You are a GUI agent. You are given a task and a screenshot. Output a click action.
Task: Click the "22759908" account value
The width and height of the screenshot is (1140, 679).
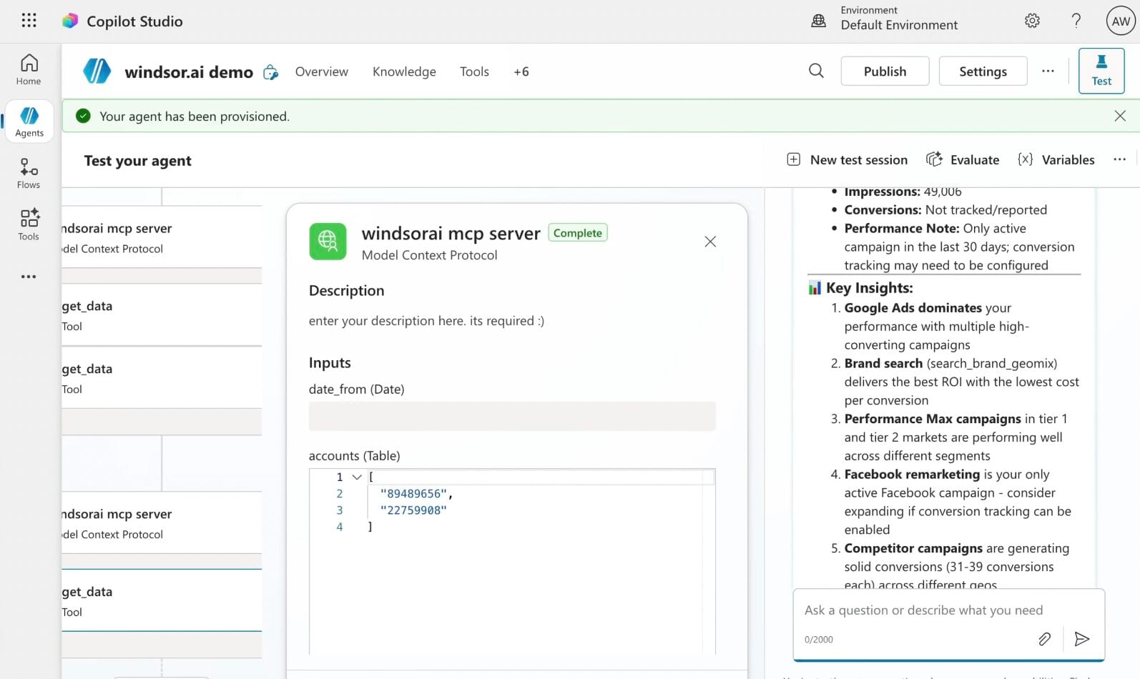413,510
